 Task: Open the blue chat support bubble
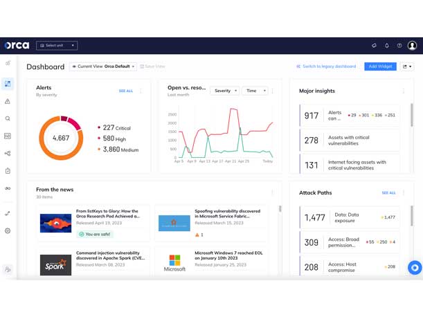click(x=414, y=268)
